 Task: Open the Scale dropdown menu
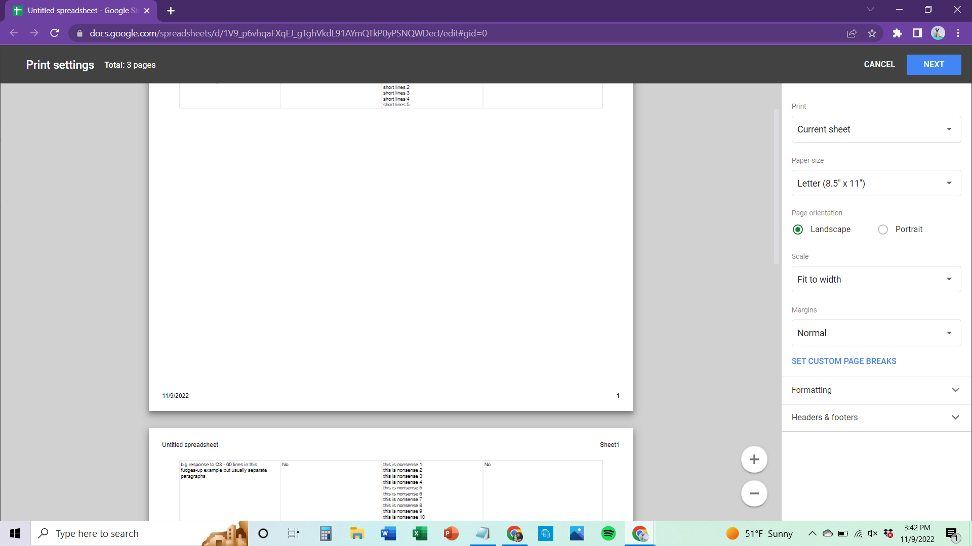pyautogui.click(x=876, y=279)
